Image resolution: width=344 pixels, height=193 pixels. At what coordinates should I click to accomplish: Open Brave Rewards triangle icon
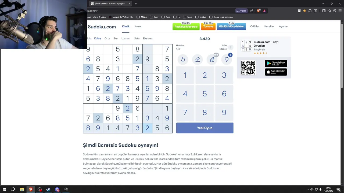point(264,11)
